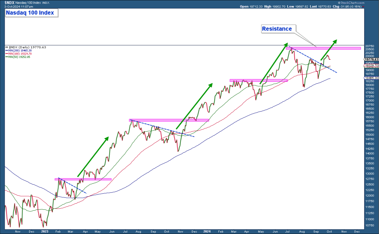
Task: Click the 20750 label on price axis
Action: [369, 46]
